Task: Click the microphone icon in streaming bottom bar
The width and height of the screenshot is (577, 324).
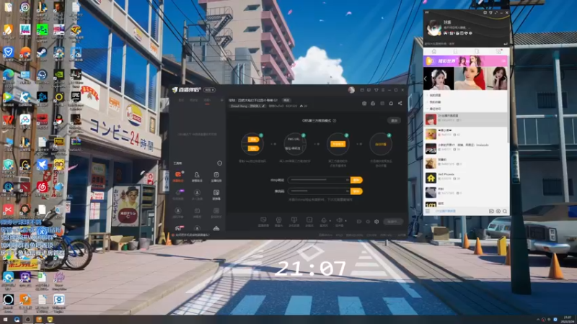Action: [323, 221]
